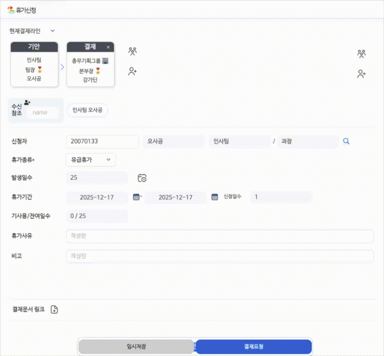Open the end date calendar for 휴가기간
Viewport: 384px width, 356px height.
pyautogui.click(x=215, y=197)
